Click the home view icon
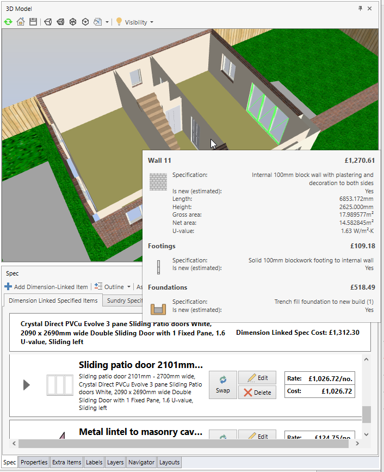384x472 pixels. [x=21, y=22]
